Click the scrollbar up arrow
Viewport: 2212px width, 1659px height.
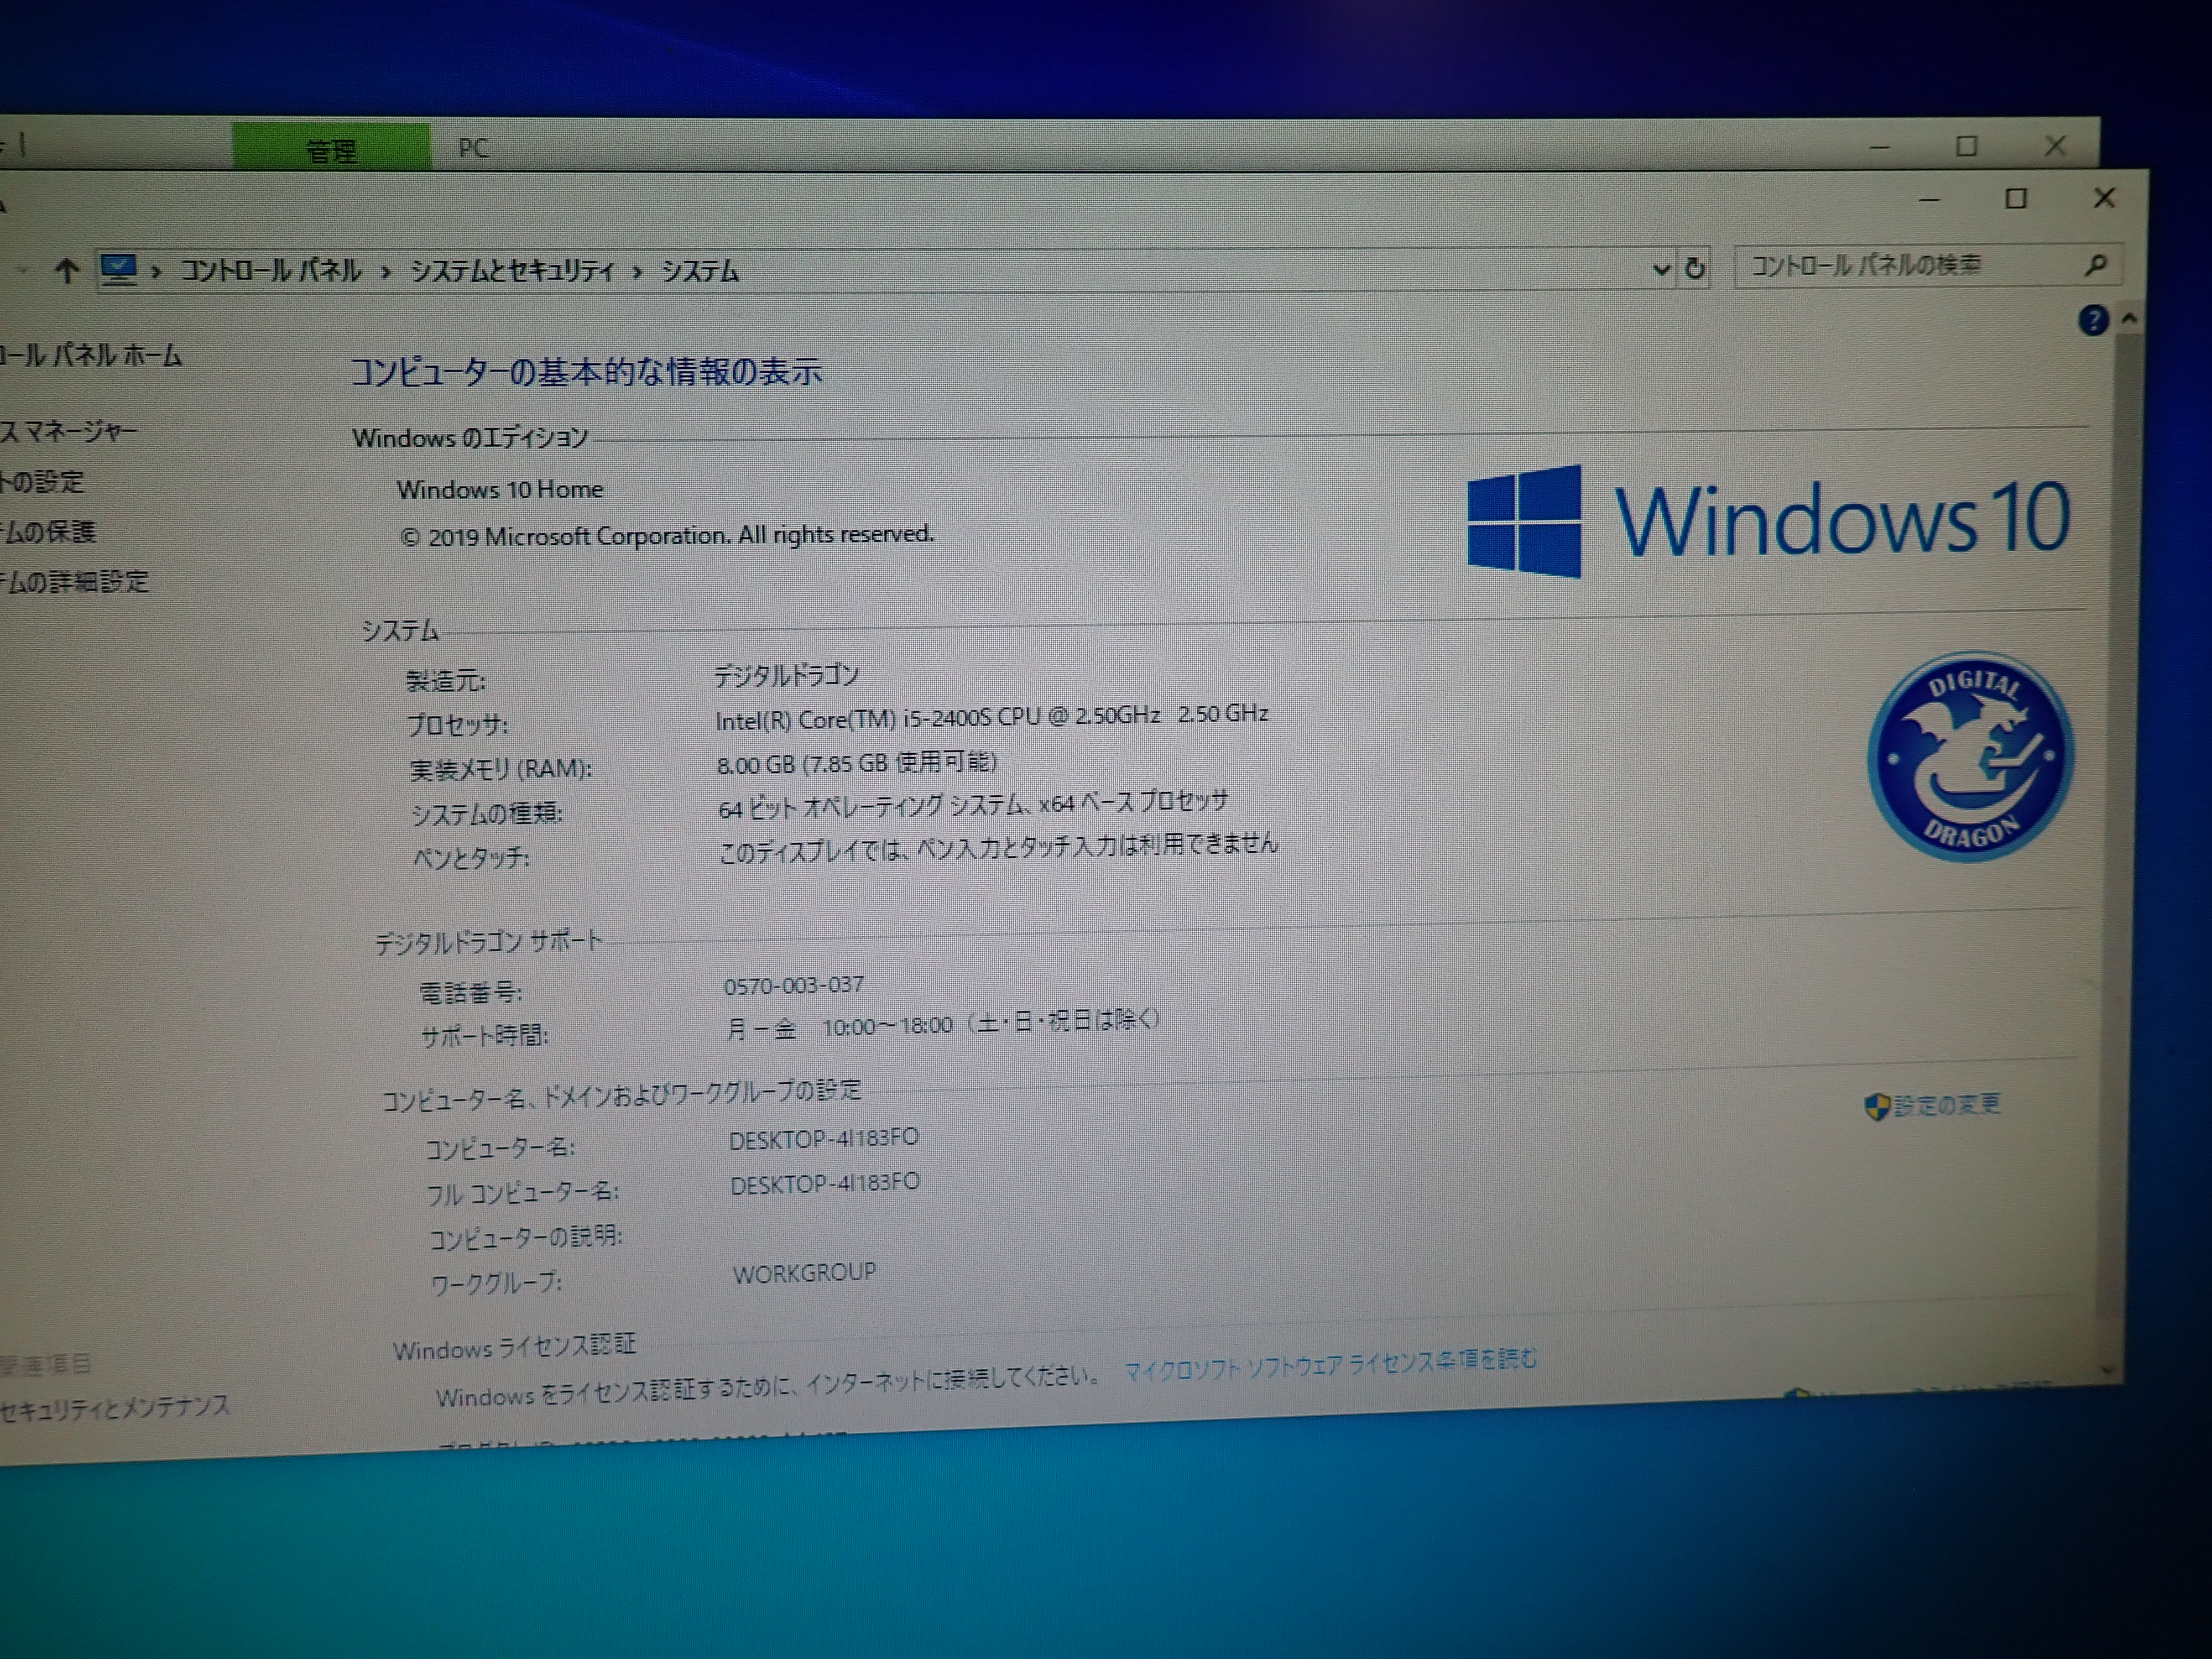[2129, 319]
